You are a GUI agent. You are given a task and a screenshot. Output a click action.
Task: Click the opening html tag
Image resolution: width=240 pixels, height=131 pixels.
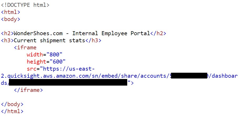10,12
